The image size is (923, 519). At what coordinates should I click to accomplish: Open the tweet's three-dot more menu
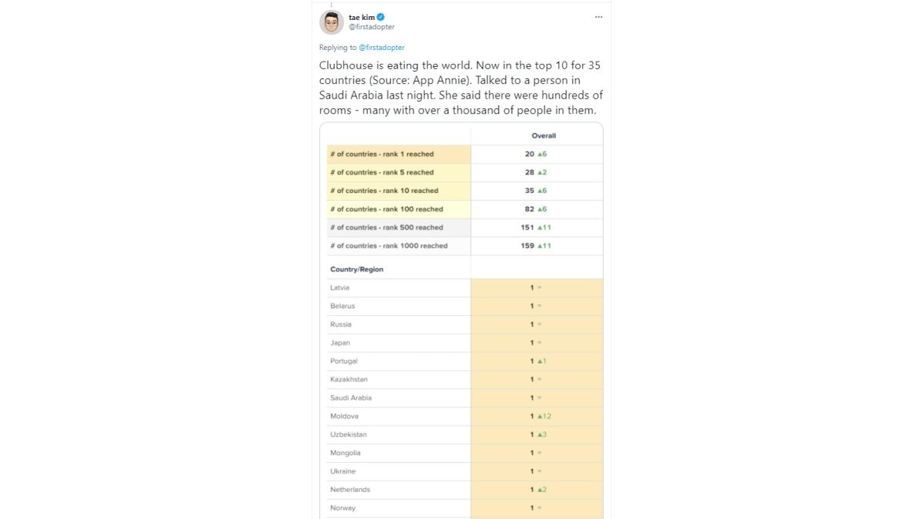pos(598,17)
